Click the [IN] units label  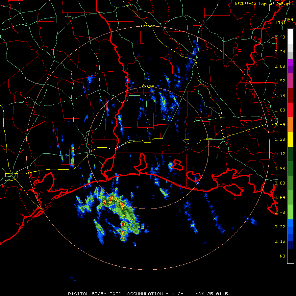pos(281,23)
